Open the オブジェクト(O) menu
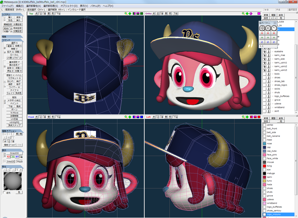Image resolution: width=298 pixels, height=218 pixels. 69,6
